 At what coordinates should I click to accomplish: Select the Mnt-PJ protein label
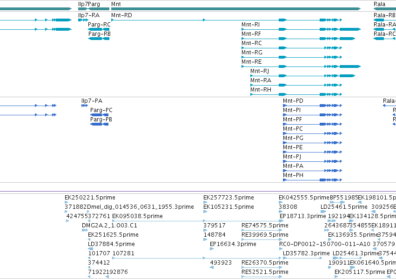[292, 157]
